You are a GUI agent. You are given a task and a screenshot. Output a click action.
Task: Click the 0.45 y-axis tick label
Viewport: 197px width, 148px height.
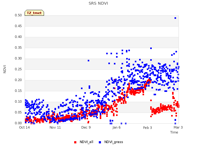pyautogui.click(x=18, y=26)
